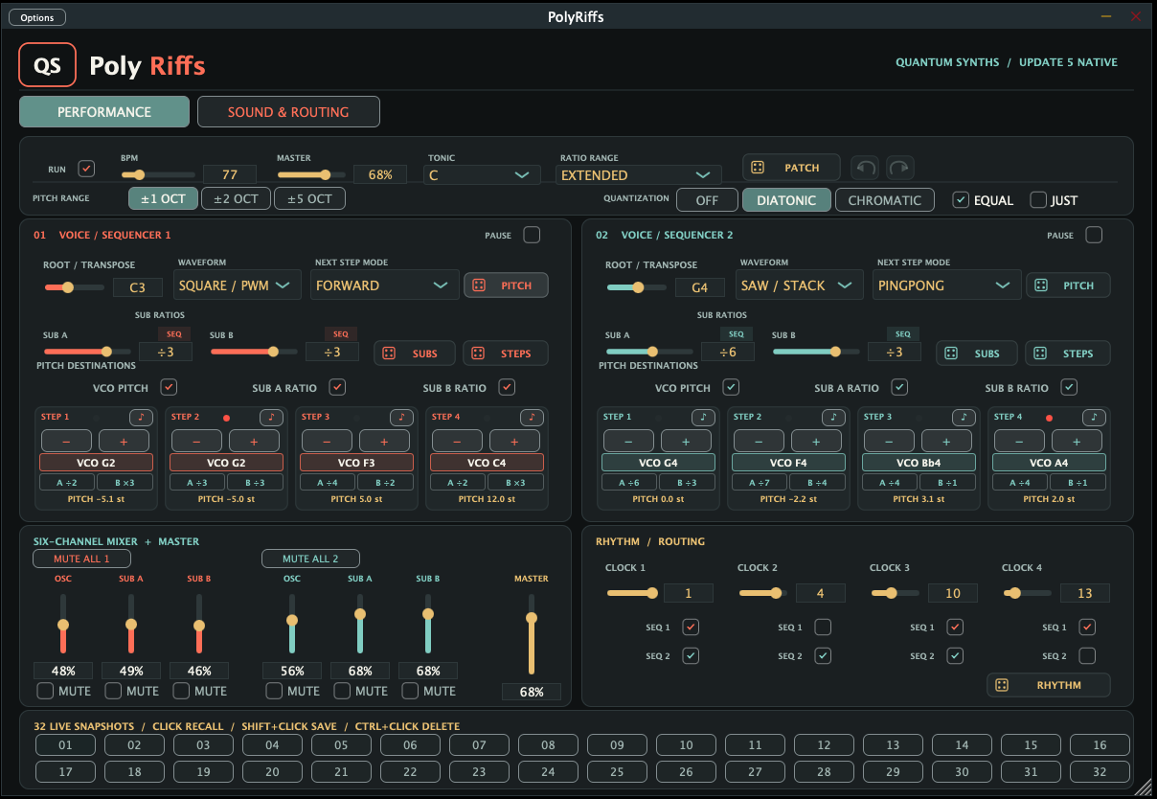Randomize Sequencer 2 SUBS dice button

pyautogui.click(x=977, y=354)
